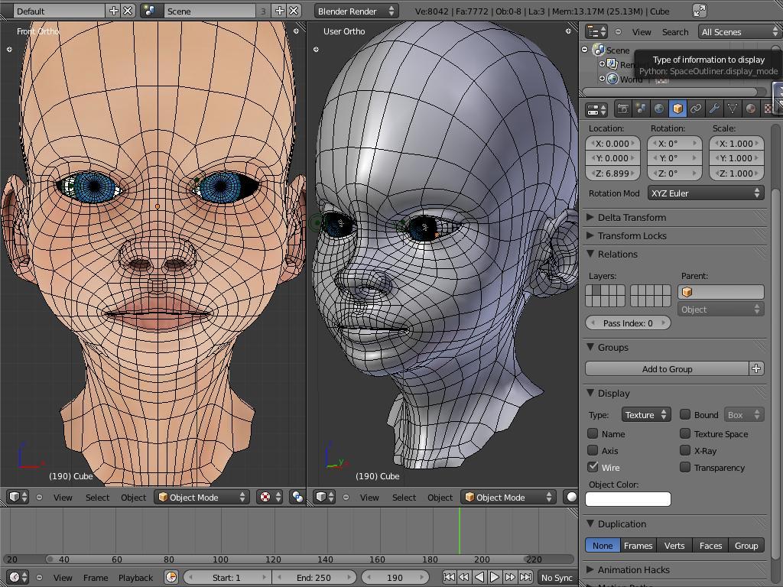Open the outliner Search menu
The image size is (783, 587).
[674, 32]
